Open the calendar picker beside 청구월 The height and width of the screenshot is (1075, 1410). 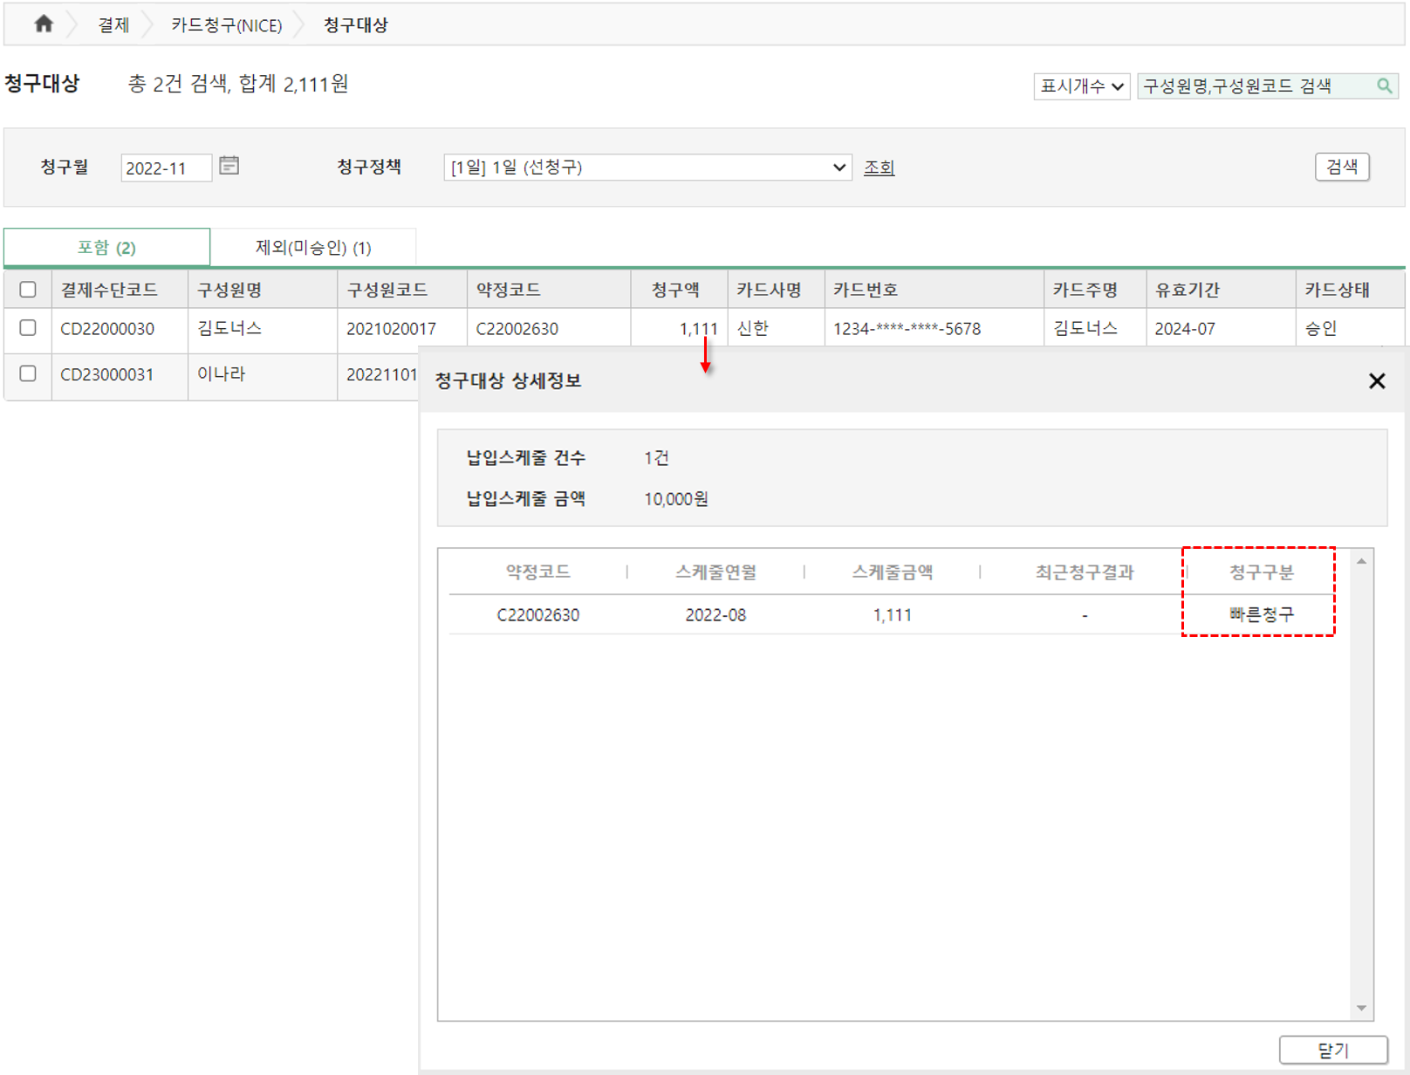point(229,165)
